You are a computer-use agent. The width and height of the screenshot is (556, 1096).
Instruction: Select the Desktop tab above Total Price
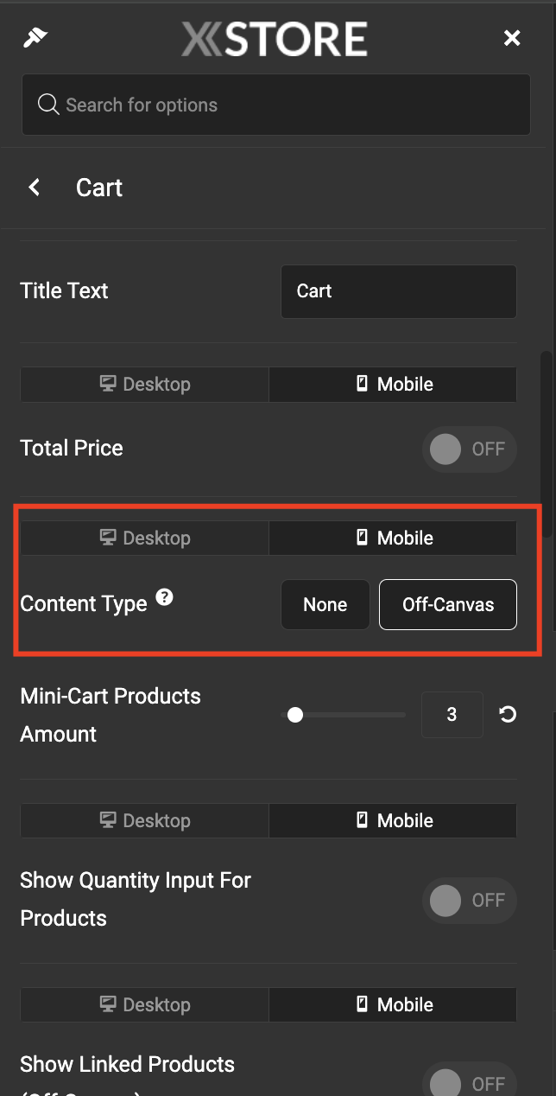[x=144, y=385]
